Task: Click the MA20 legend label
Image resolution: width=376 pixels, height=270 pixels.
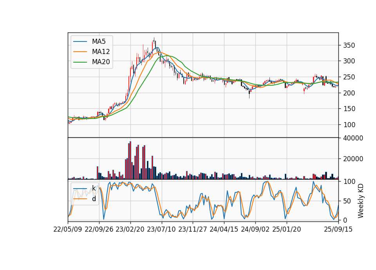Action: click(101, 62)
